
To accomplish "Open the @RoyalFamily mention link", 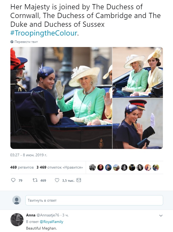I will (52, 222).
